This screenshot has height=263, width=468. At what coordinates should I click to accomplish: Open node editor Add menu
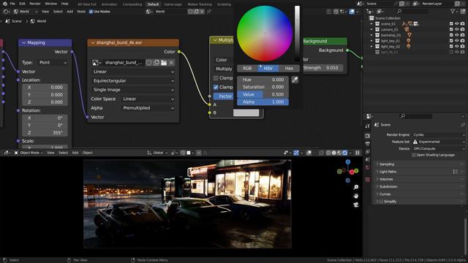coord(70,12)
